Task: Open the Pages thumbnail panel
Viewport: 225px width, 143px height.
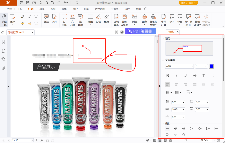Action: point(3,51)
